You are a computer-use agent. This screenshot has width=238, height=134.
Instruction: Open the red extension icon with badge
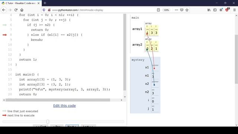click(227, 10)
